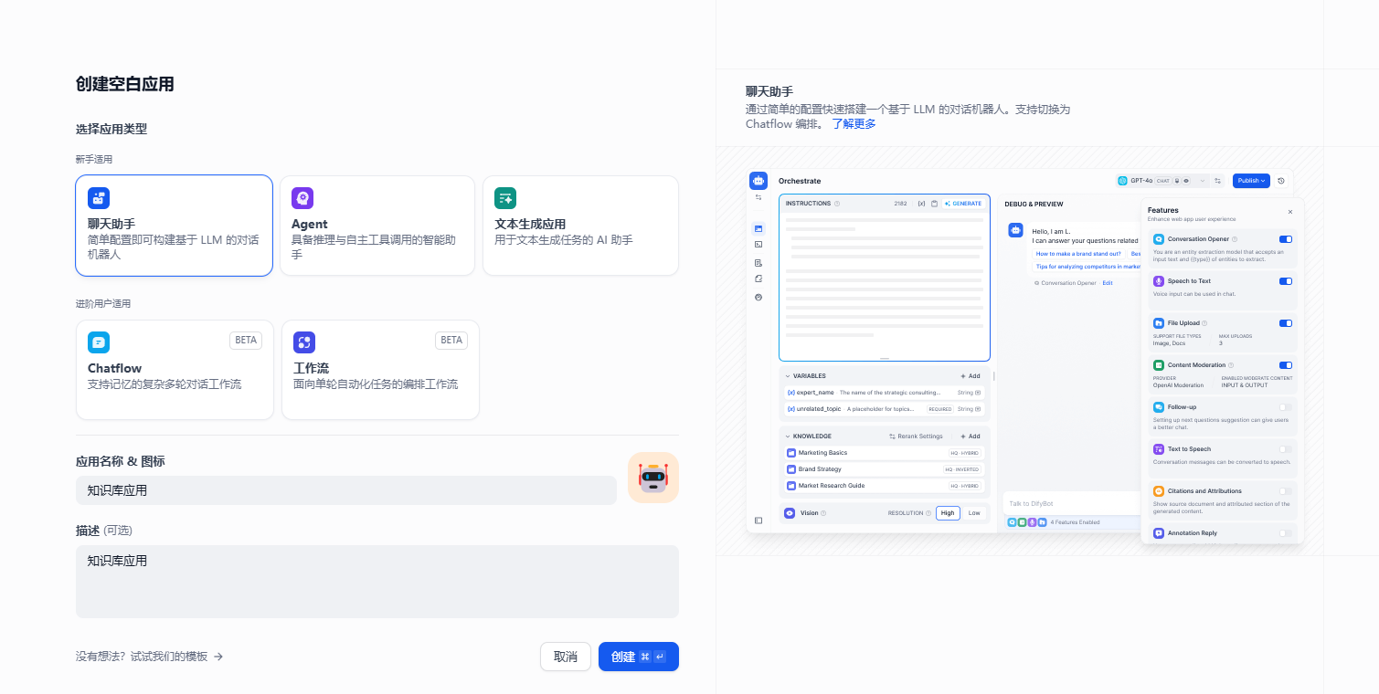Enable the Follow-up feature switch
The height and width of the screenshot is (694, 1379).
pos(1286,407)
